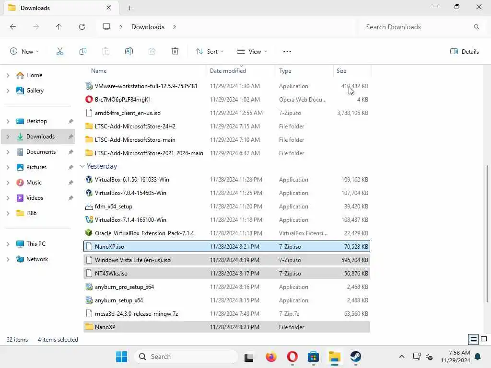
Task: Sort by the Name column header
Action: click(99, 71)
